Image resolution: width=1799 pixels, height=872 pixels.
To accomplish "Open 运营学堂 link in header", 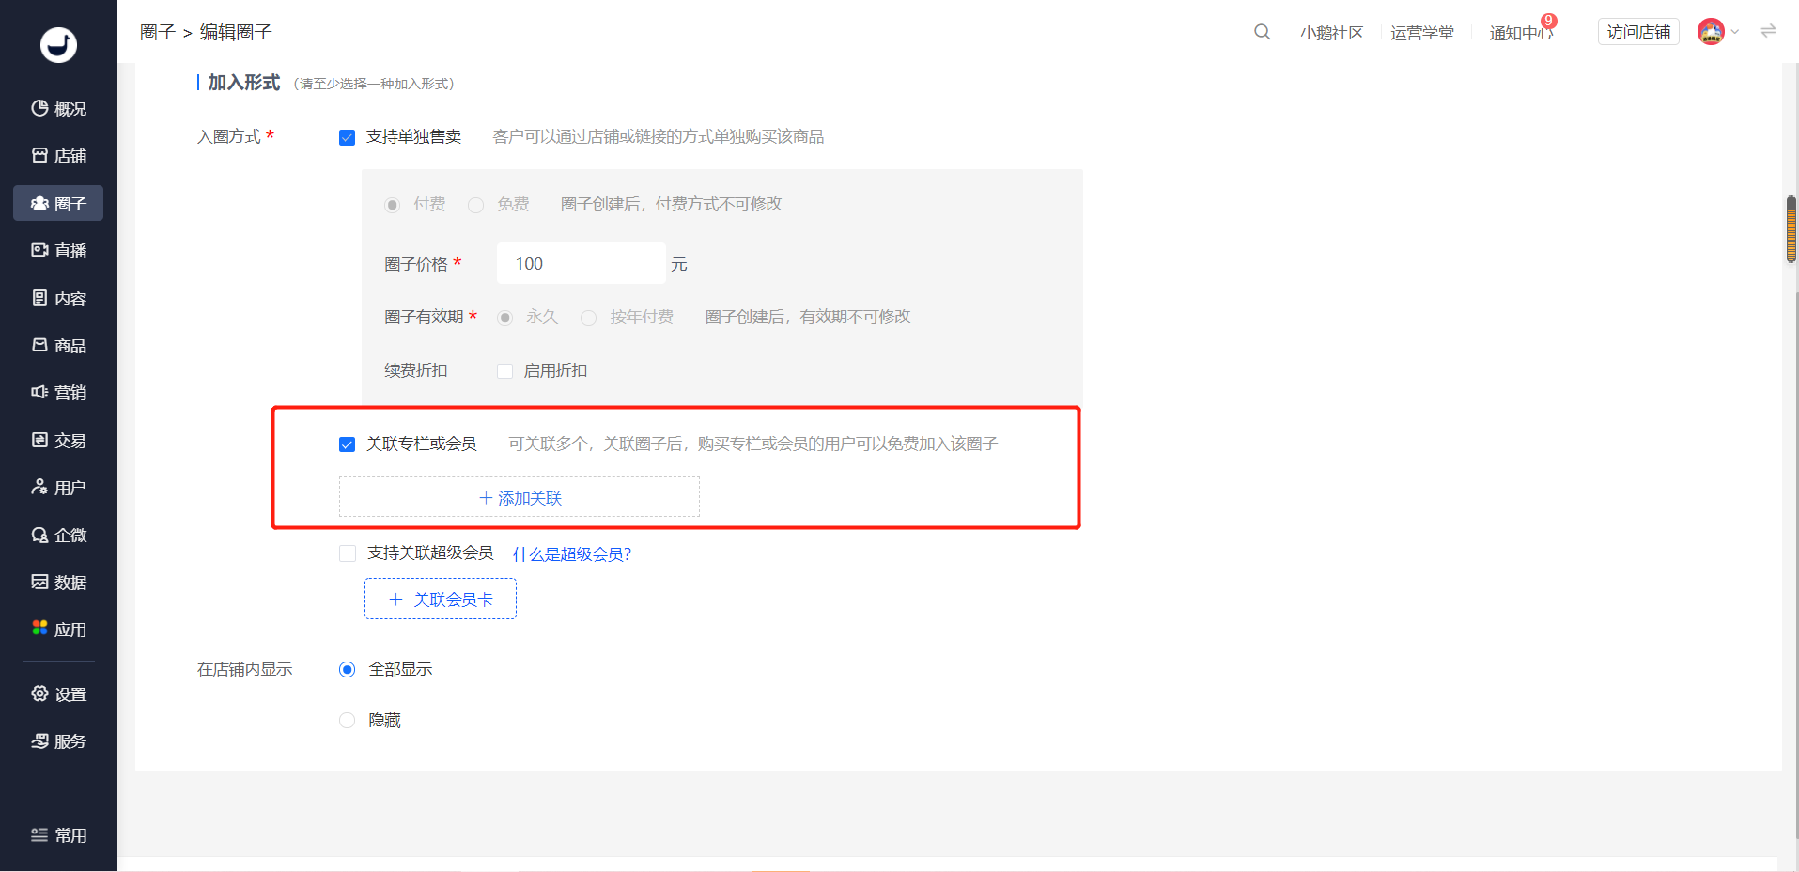I will (1421, 33).
